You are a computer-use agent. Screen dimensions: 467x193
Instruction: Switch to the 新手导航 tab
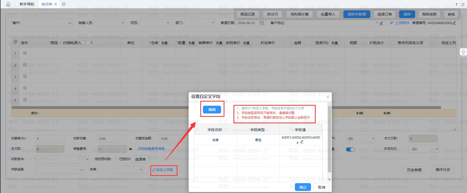coord(27,4)
